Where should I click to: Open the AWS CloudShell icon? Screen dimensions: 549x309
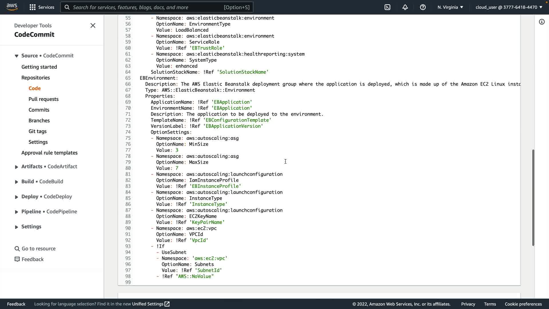[x=387, y=7]
